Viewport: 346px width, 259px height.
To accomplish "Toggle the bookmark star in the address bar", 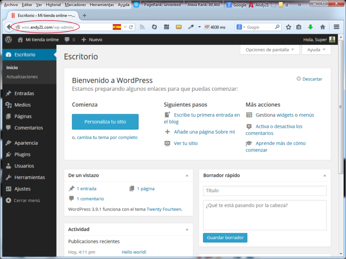I will [x=288, y=26].
